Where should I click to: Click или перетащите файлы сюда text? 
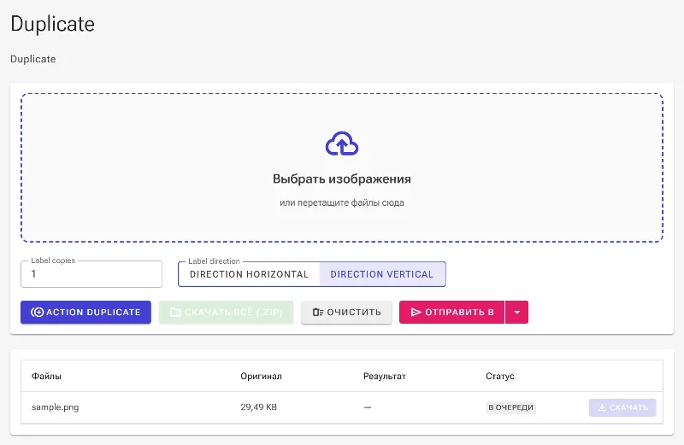(x=341, y=202)
